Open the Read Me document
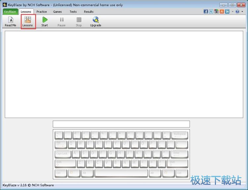This screenshot has height=190, width=248. point(11,22)
